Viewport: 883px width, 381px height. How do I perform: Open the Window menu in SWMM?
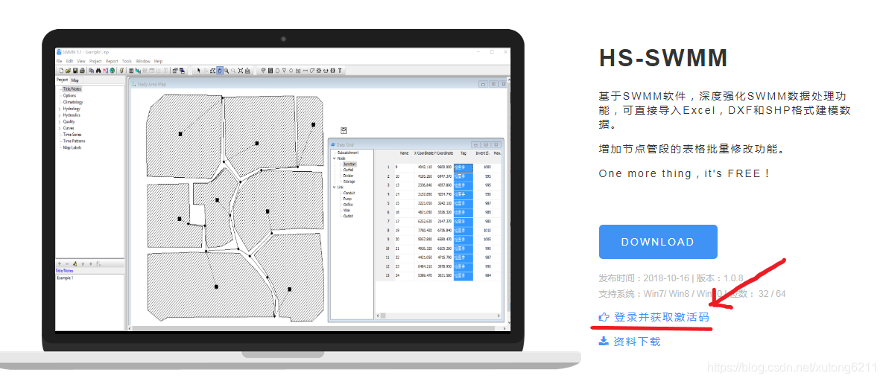pyautogui.click(x=143, y=61)
